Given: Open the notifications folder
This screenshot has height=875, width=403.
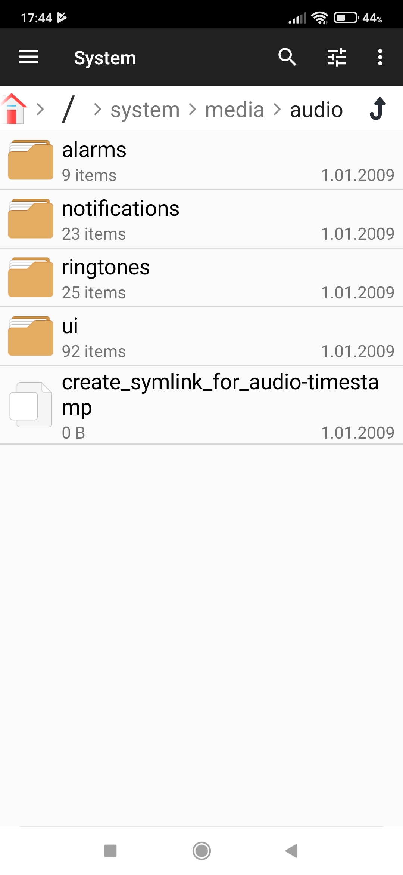Looking at the screenshot, I should click(x=201, y=219).
